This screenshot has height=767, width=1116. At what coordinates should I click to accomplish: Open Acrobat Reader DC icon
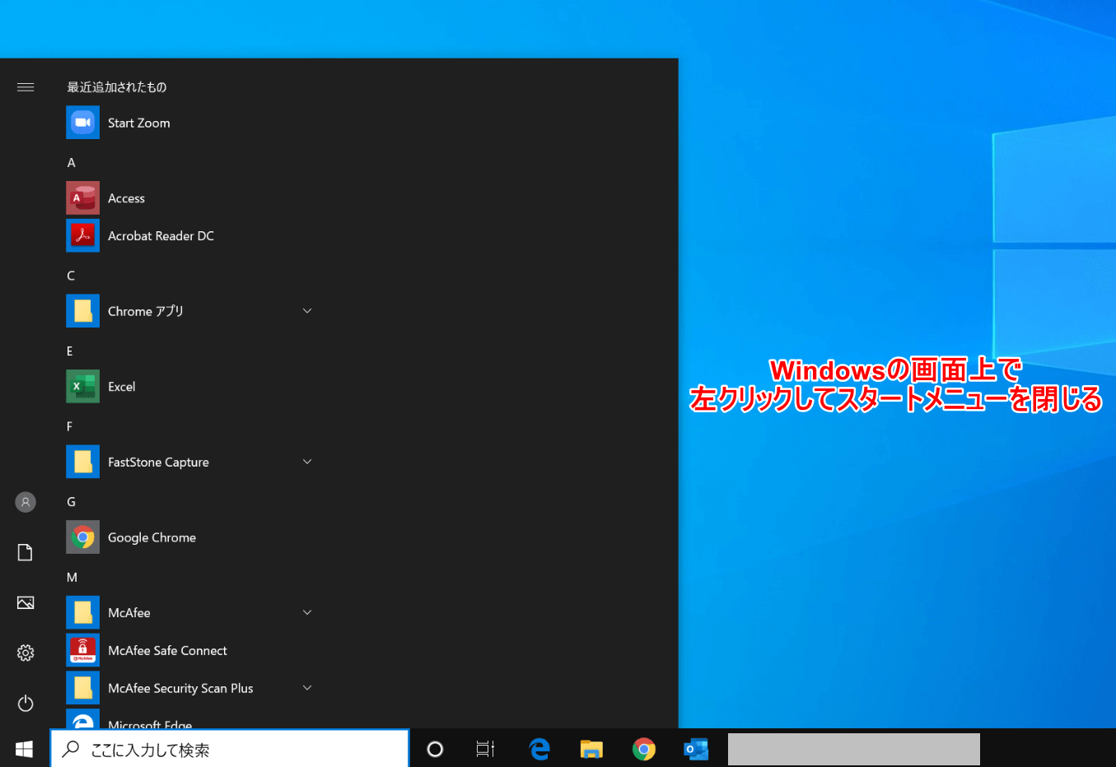82,235
